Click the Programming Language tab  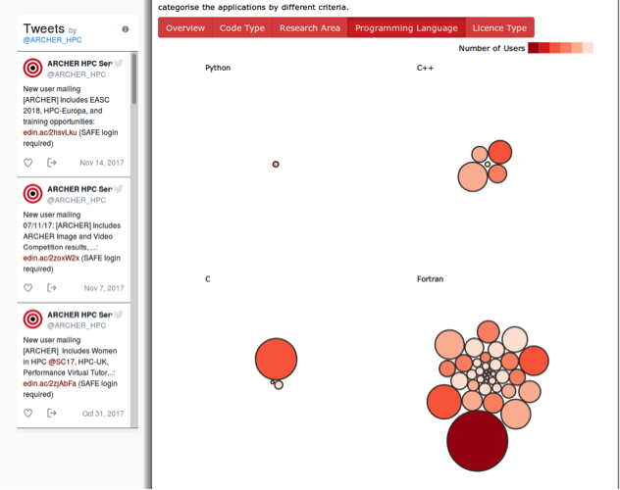click(x=405, y=28)
